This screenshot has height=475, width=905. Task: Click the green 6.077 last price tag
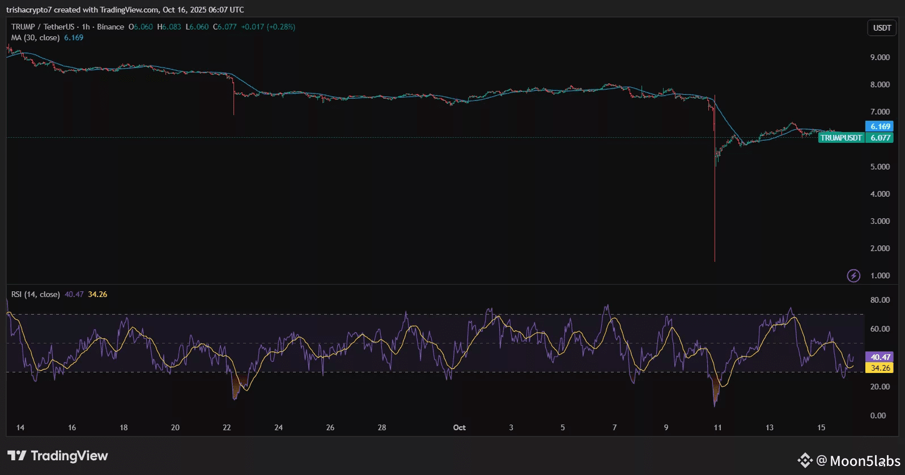point(880,138)
